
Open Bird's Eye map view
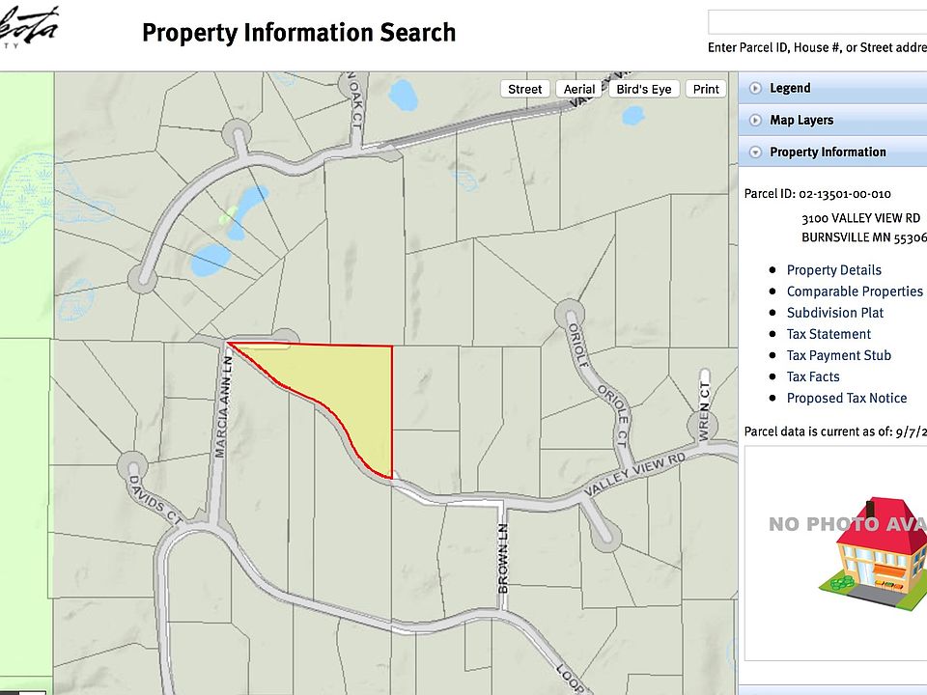click(x=644, y=89)
